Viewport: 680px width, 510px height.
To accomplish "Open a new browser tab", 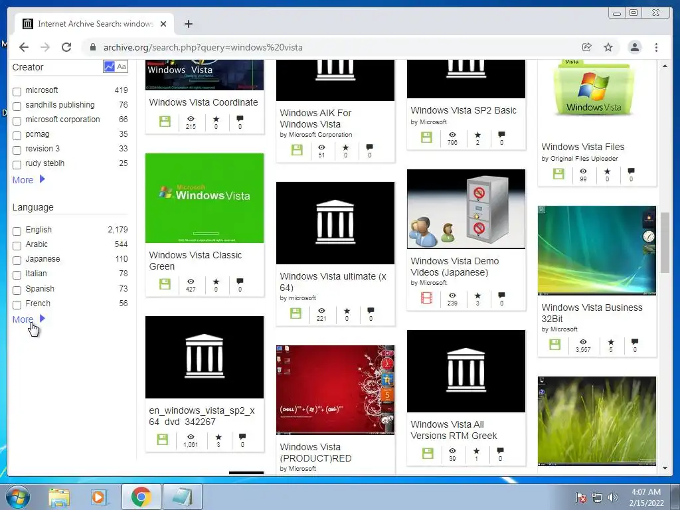I will [x=188, y=24].
